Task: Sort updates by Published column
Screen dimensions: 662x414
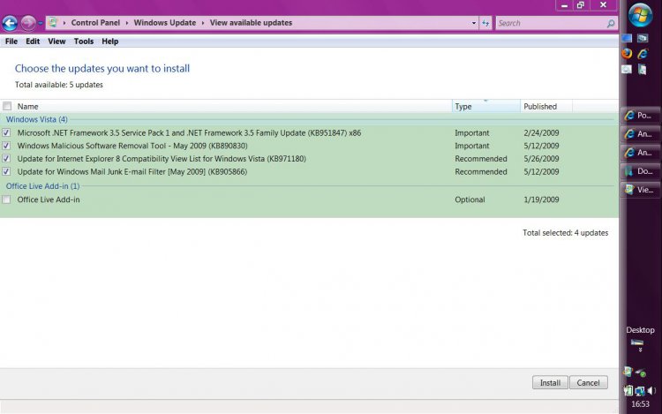Action: (546, 106)
